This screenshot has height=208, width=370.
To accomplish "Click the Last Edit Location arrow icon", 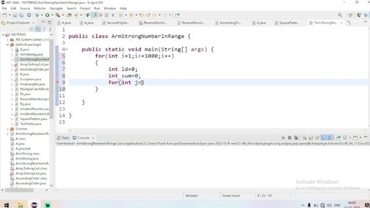I will [141, 15].
